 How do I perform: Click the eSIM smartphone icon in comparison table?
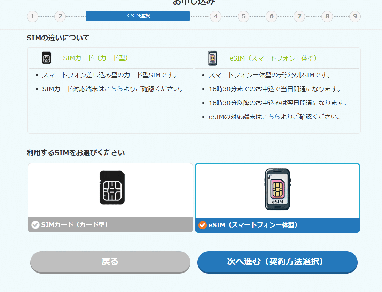pos(212,58)
